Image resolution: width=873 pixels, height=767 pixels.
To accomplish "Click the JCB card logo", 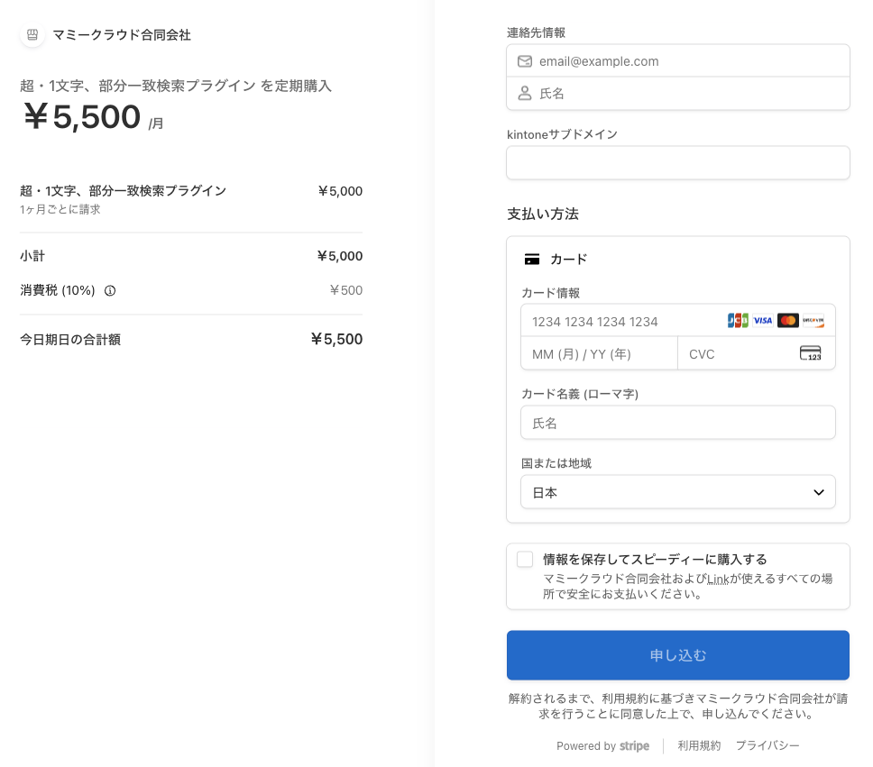I will pyautogui.click(x=738, y=321).
